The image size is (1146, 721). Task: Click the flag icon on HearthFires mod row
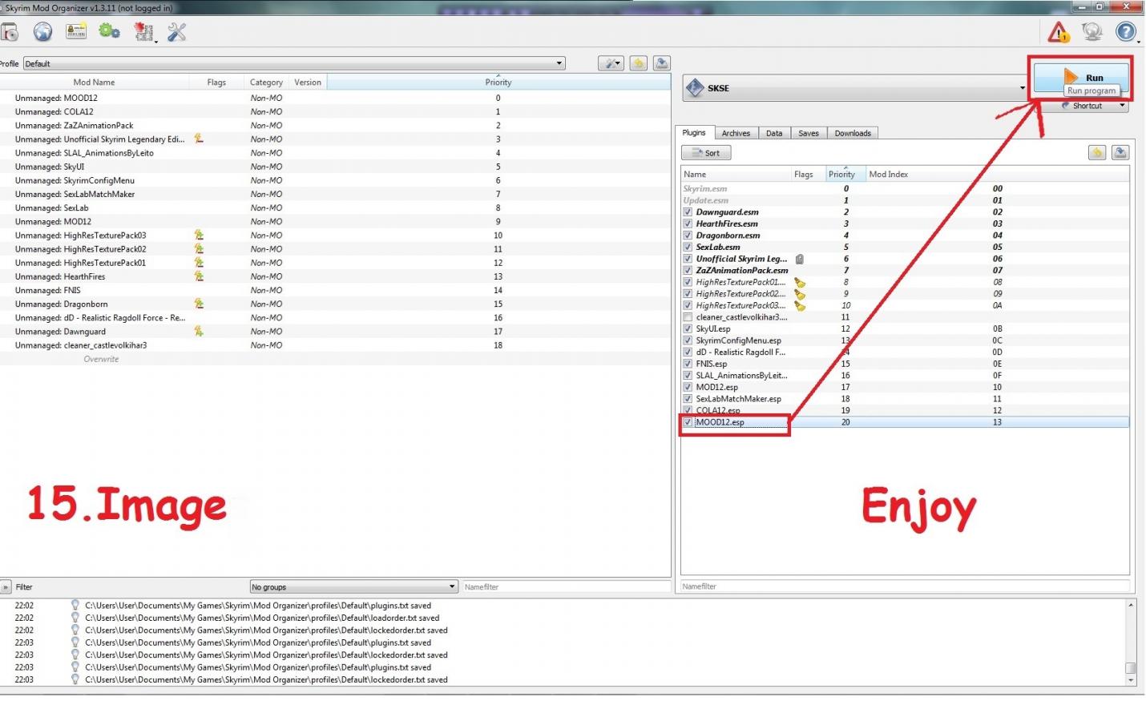(x=199, y=276)
